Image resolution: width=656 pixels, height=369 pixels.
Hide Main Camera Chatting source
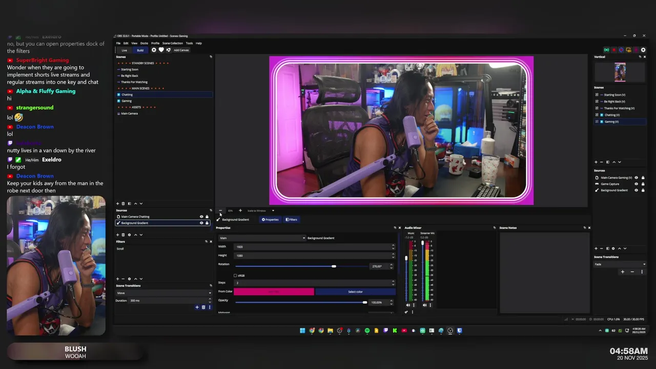(201, 217)
